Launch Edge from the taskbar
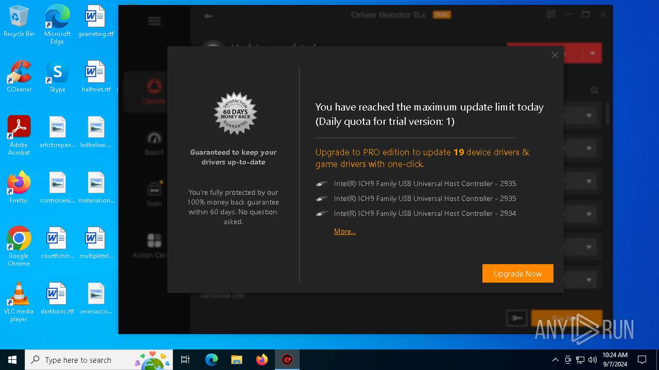Viewport: 659px width, 370px height. tap(212, 360)
